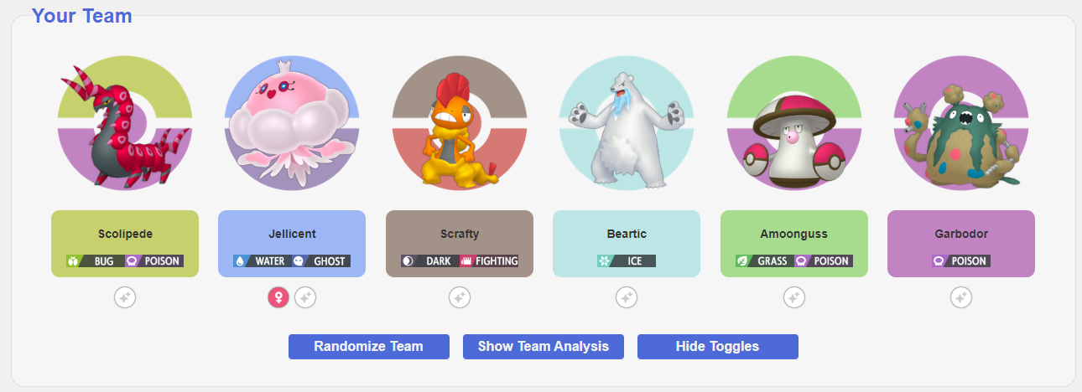Click Beartic's Ice type badge

click(x=627, y=261)
